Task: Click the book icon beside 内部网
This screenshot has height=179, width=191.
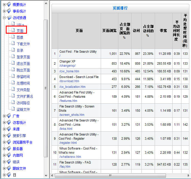Action: tap(9, 155)
